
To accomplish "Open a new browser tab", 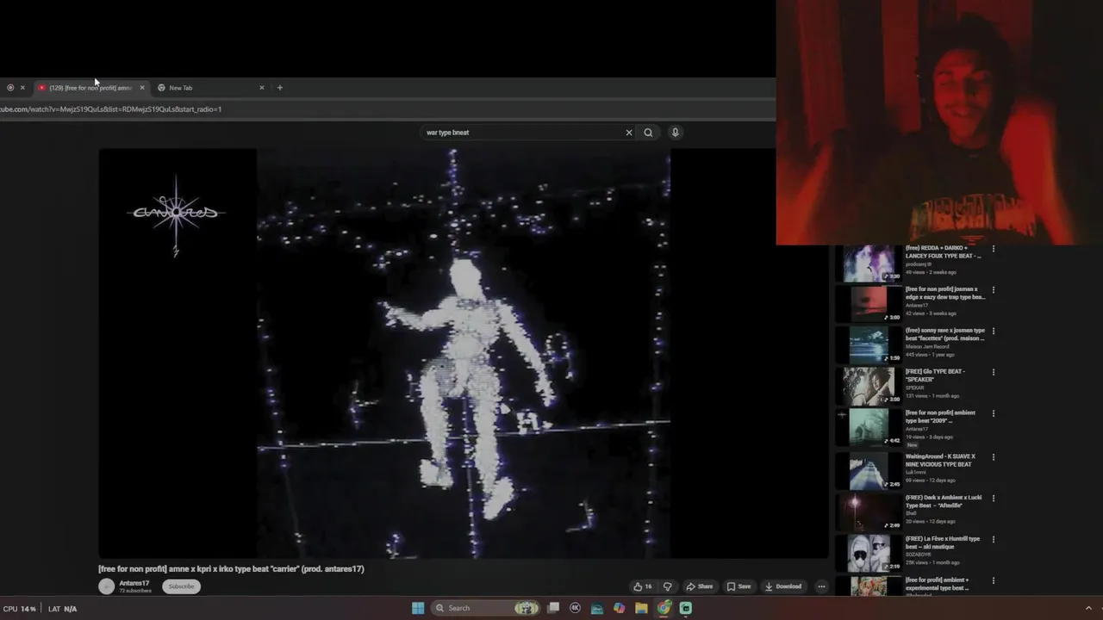I will coord(279,88).
